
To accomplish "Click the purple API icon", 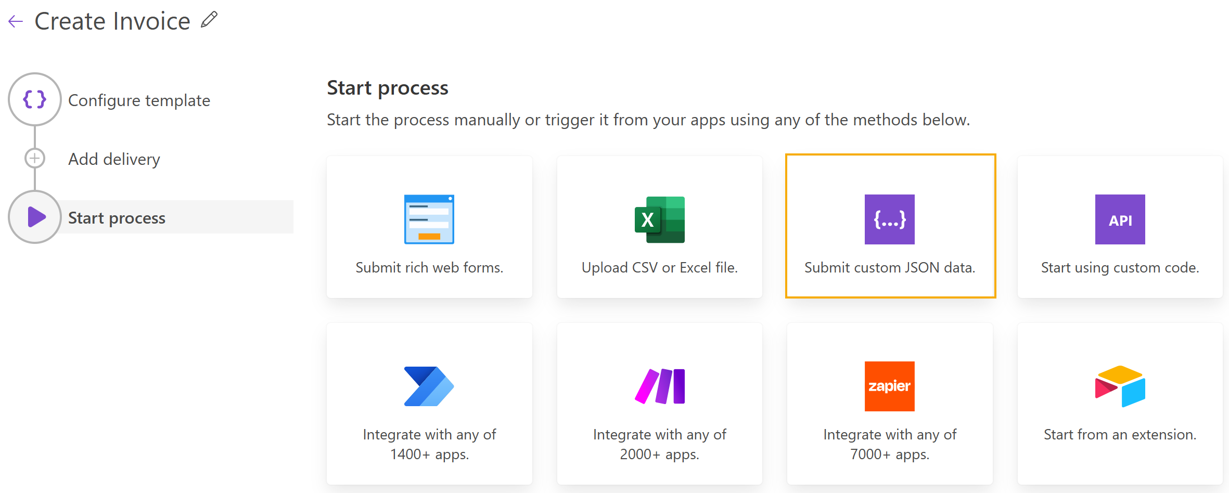I will [1120, 219].
